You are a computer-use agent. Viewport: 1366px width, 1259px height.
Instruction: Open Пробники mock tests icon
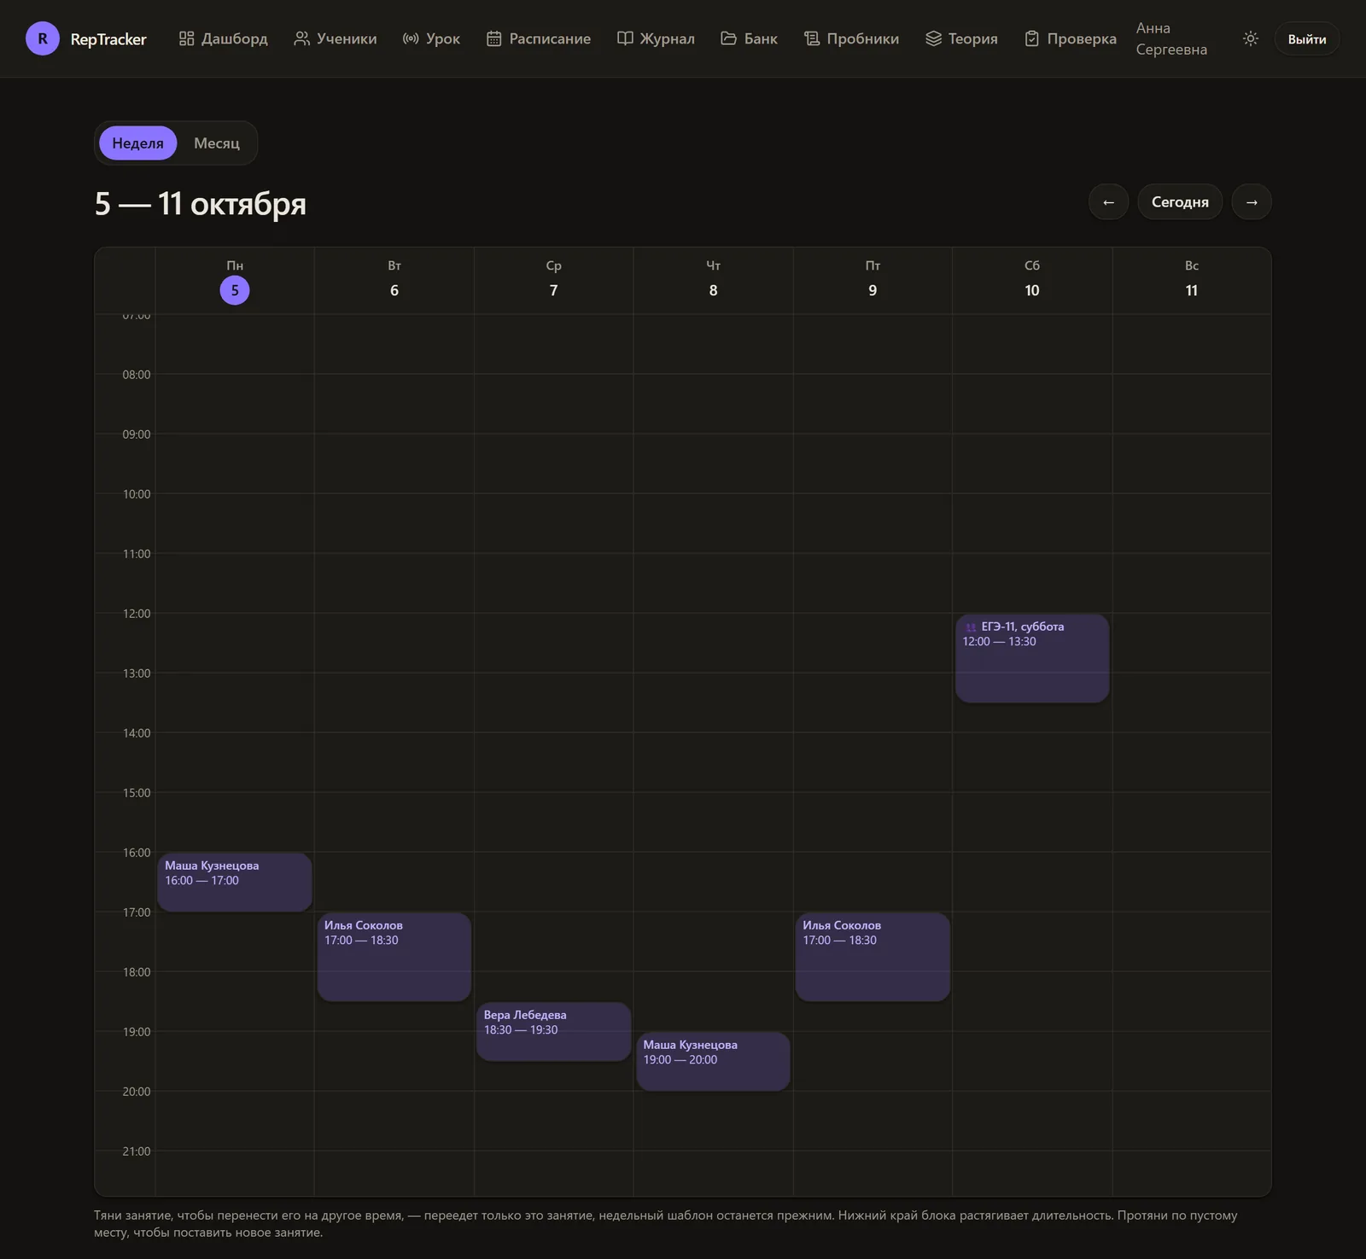[811, 38]
